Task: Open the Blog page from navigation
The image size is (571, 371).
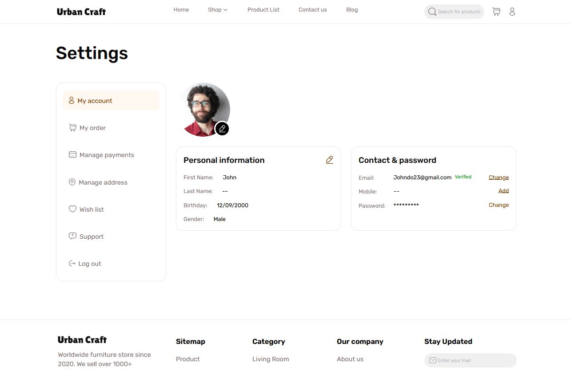Action: click(352, 10)
